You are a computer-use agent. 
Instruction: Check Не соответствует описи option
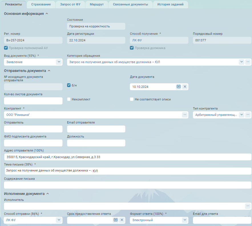point(132,99)
